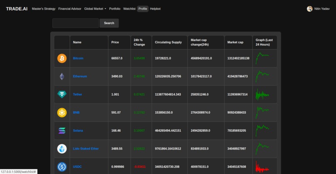This screenshot has width=336, height=174.
Task: Click the Nitin Yadav username
Action: tap(322, 9)
